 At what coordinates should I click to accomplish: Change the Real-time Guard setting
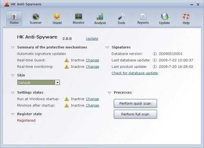pyautogui.click(x=92, y=60)
